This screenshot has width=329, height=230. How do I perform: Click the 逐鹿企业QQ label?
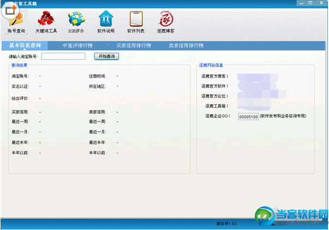(218, 116)
